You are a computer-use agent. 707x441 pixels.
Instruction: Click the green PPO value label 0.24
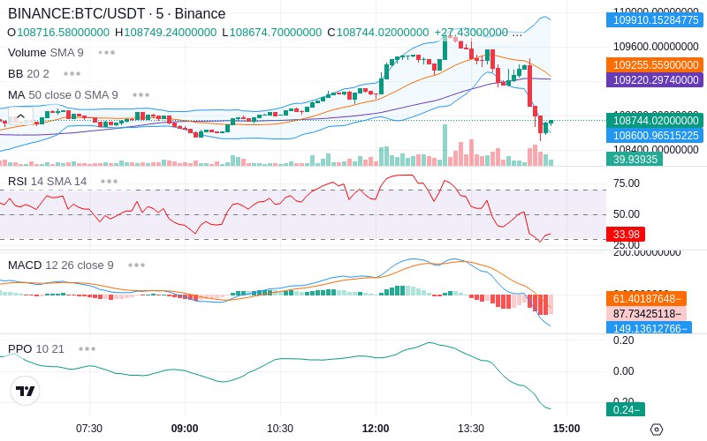pyautogui.click(x=626, y=409)
